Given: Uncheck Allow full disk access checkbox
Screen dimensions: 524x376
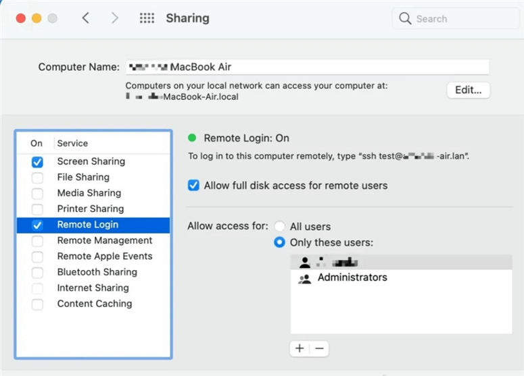Looking at the screenshot, I should point(193,185).
